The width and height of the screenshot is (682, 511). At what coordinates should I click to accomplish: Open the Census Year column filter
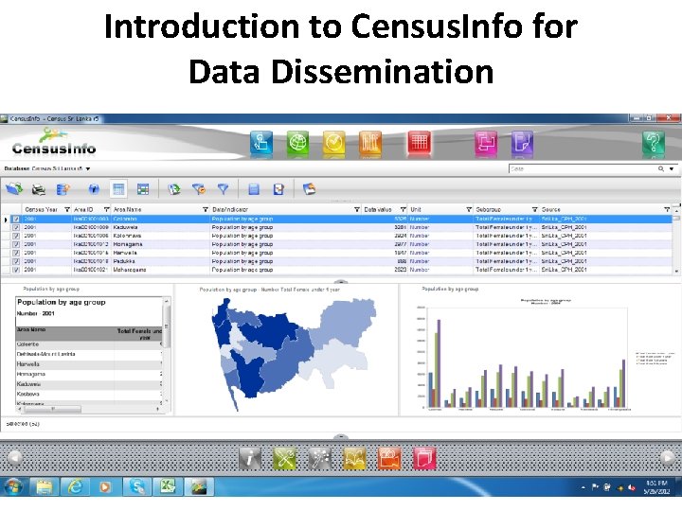(x=67, y=209)
